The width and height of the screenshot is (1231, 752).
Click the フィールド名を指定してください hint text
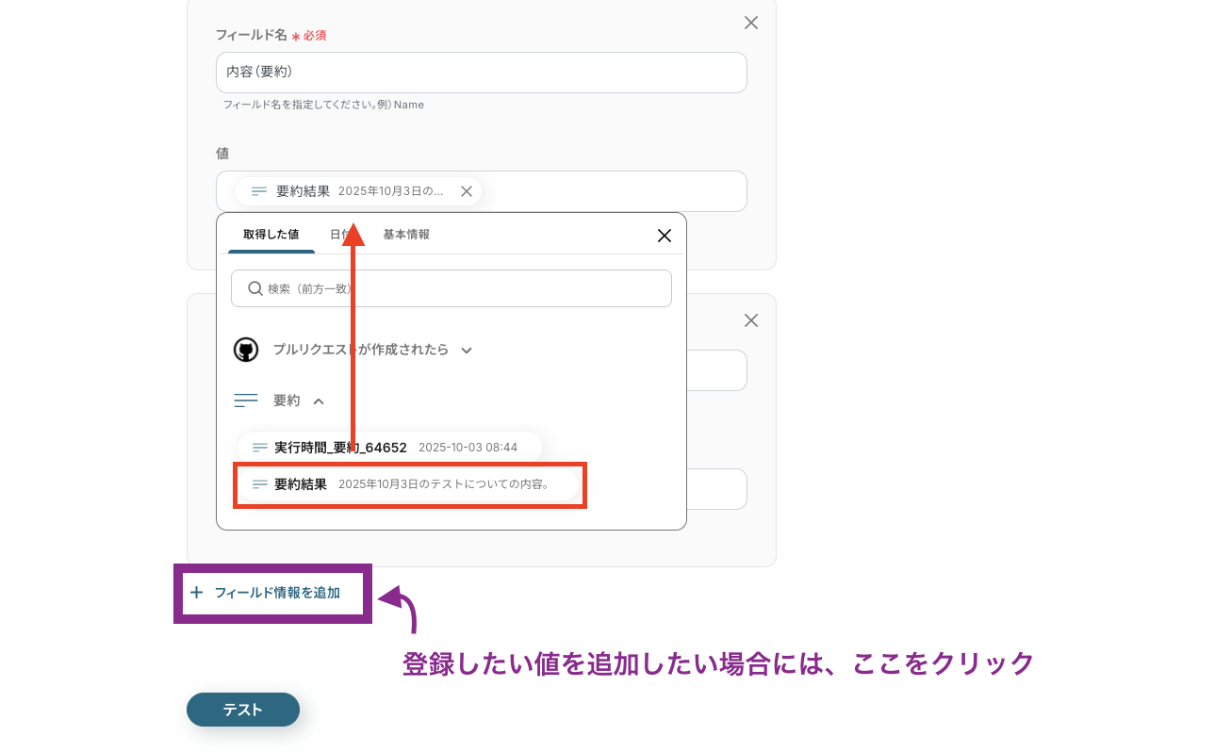tap(323, 105)
